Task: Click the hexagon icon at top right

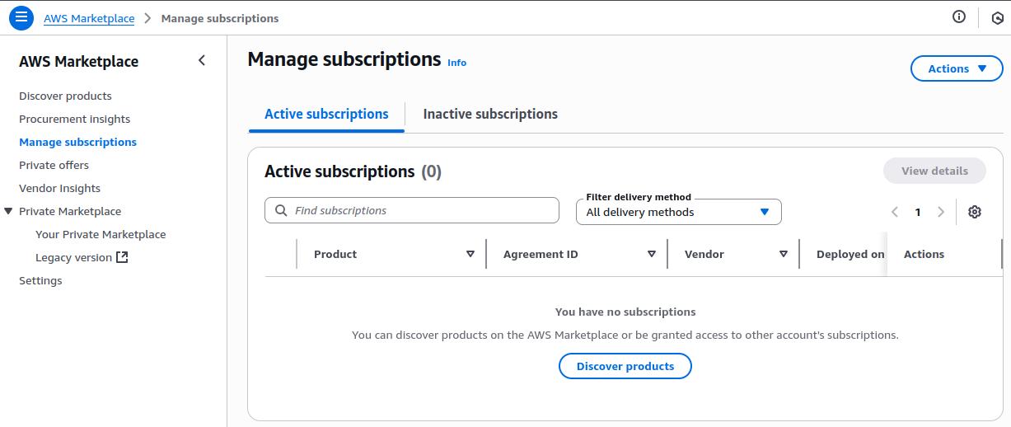Action: (996, 17)
